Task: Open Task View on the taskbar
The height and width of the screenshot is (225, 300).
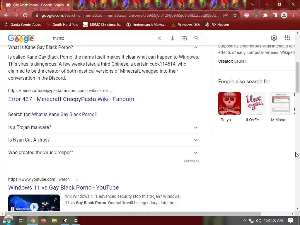Action: coord(21,221)
